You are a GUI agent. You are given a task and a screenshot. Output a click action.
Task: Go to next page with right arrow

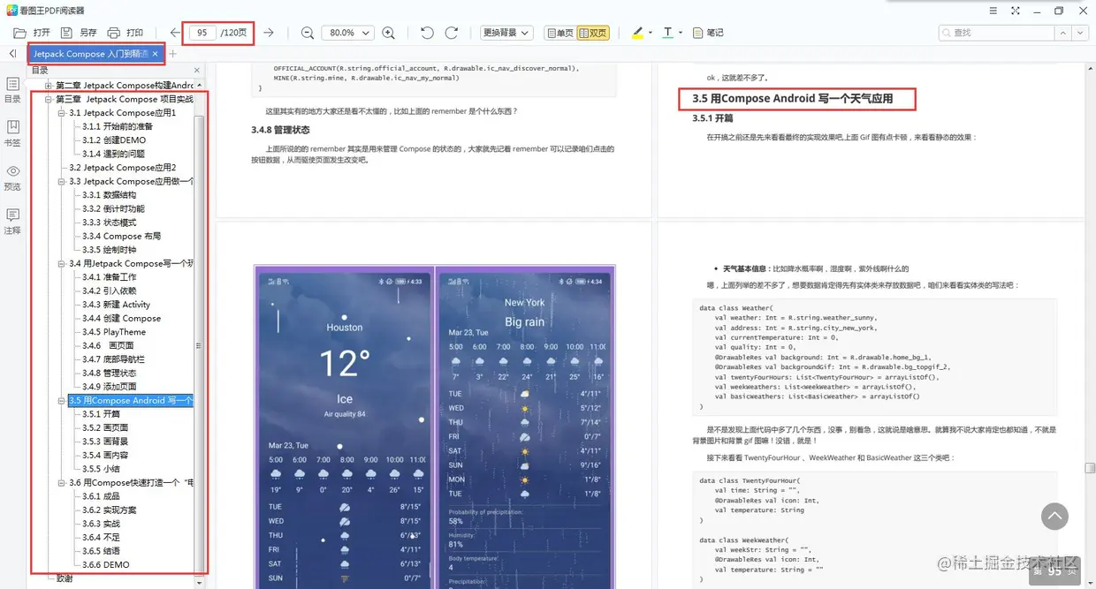pyautogui.click(x=269, y=33)
